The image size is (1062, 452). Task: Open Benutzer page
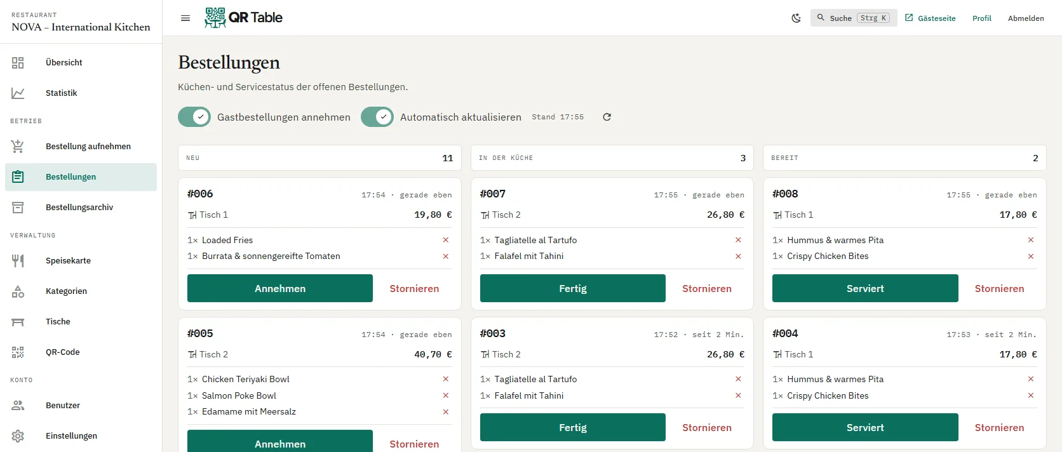pyautogui.click(x=81, y=405)
